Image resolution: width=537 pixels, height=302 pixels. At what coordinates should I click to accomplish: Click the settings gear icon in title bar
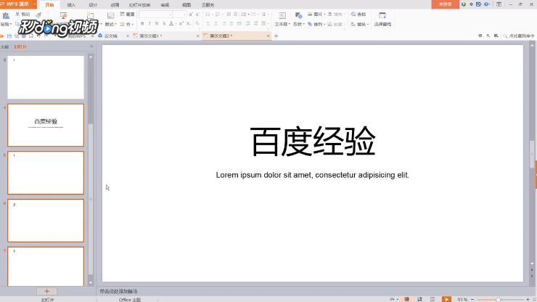(471, 4)
